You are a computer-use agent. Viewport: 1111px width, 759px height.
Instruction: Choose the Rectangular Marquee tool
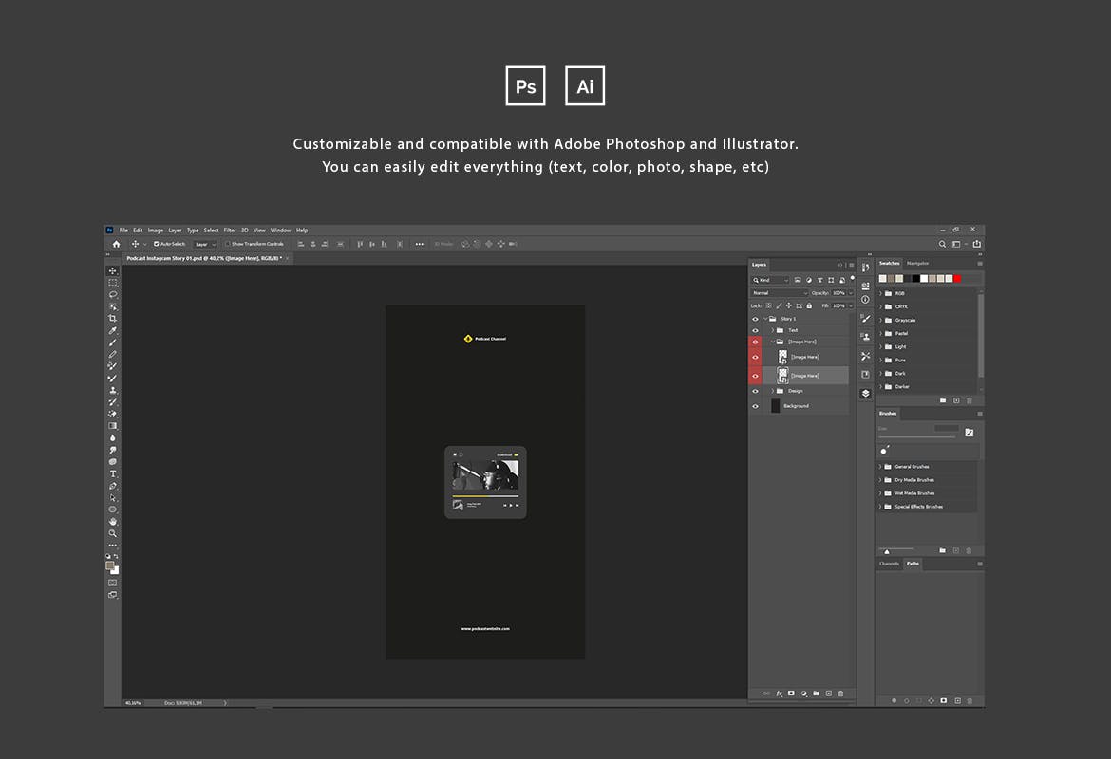[x=113, y=283]
